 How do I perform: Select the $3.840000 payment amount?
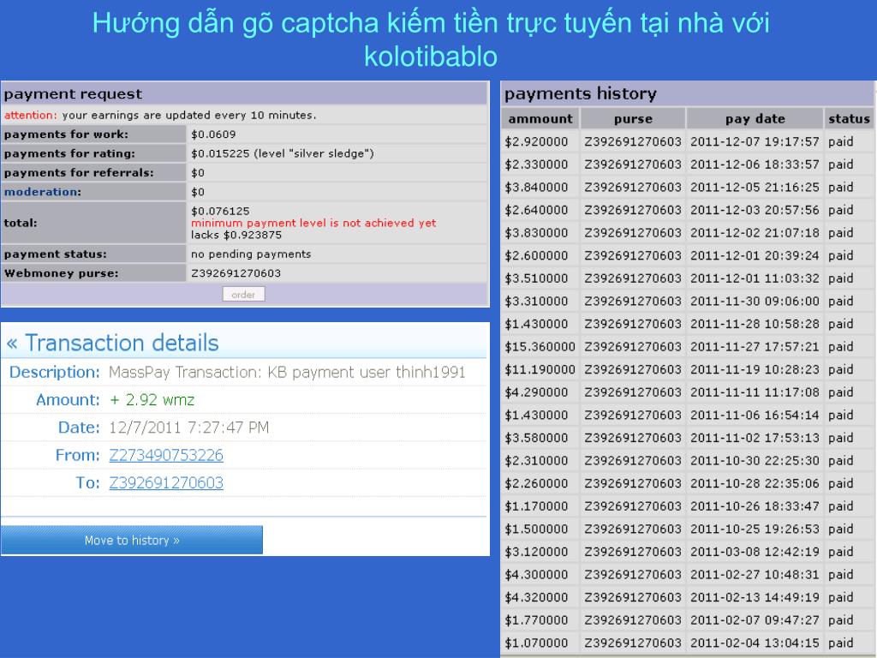click(536, 188)
